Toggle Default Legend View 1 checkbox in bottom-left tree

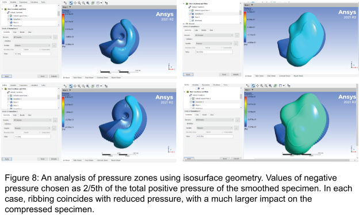pos(9,96)
